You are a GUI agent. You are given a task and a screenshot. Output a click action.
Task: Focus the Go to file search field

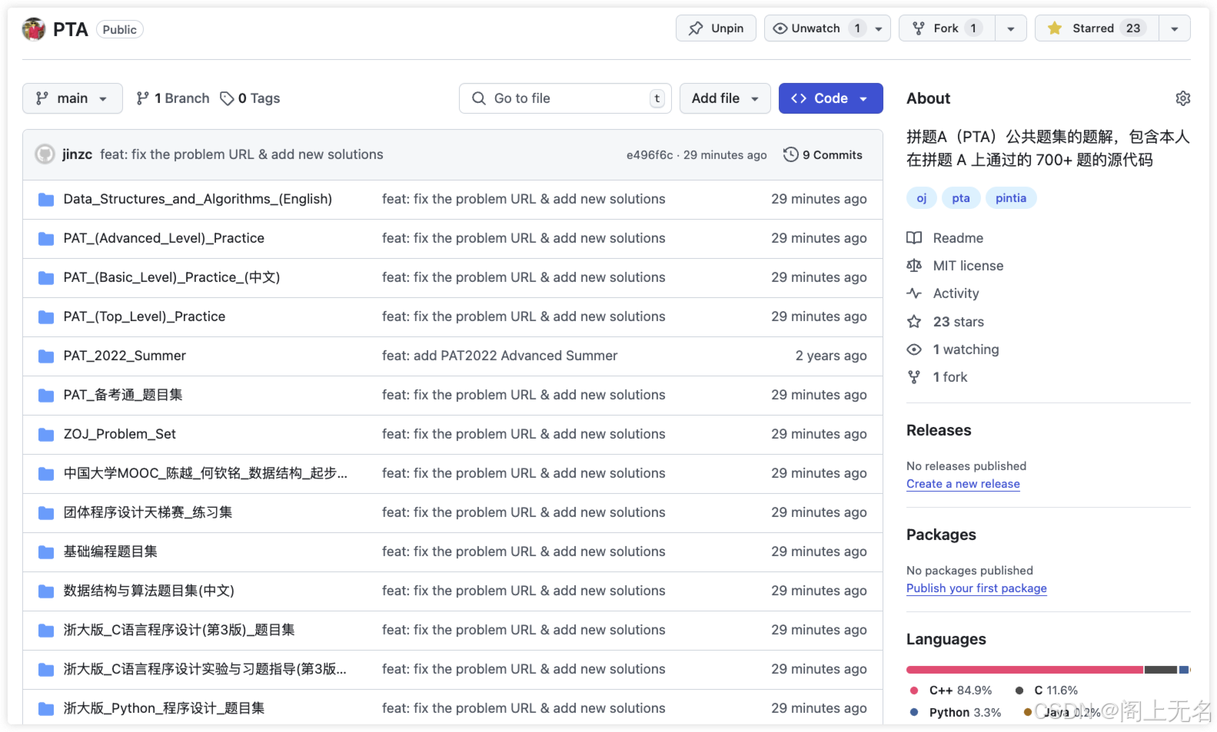[565, 98]
